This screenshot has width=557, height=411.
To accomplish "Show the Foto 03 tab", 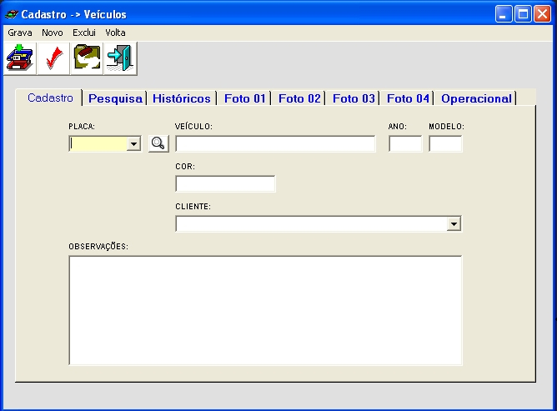I will [354, 98].
